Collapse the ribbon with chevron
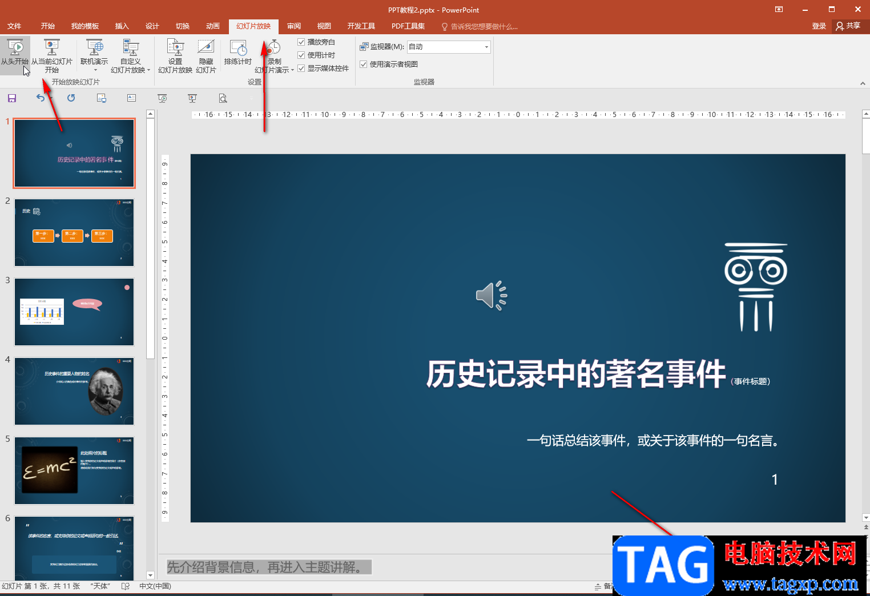The width and height of the screenshot is (870, 596). pyautogui.click(x=863, y=83)
